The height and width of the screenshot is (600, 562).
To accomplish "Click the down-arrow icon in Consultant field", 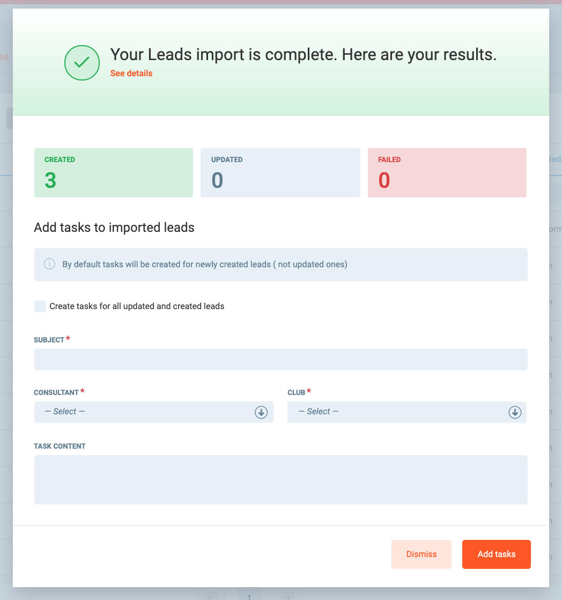I will point(261,412).
